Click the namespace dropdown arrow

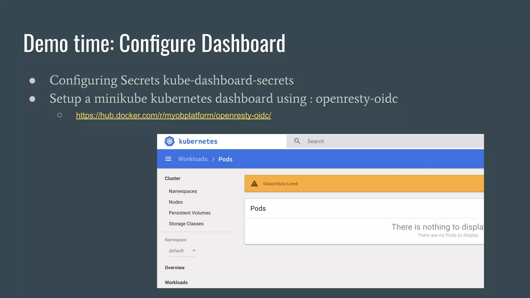194,250
